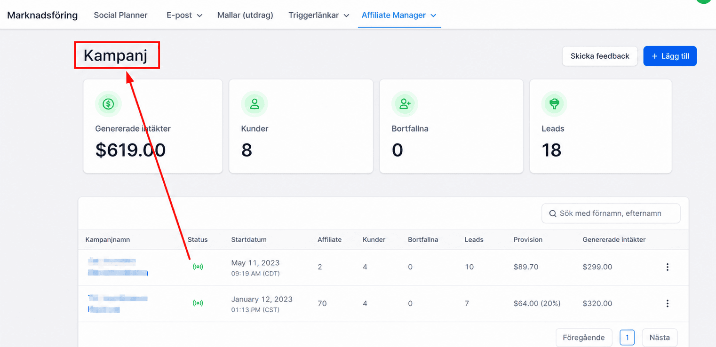Open the Mallar (utdrag) tab
This screenshot has height=347, width=716.
click(x=245, y=15)
